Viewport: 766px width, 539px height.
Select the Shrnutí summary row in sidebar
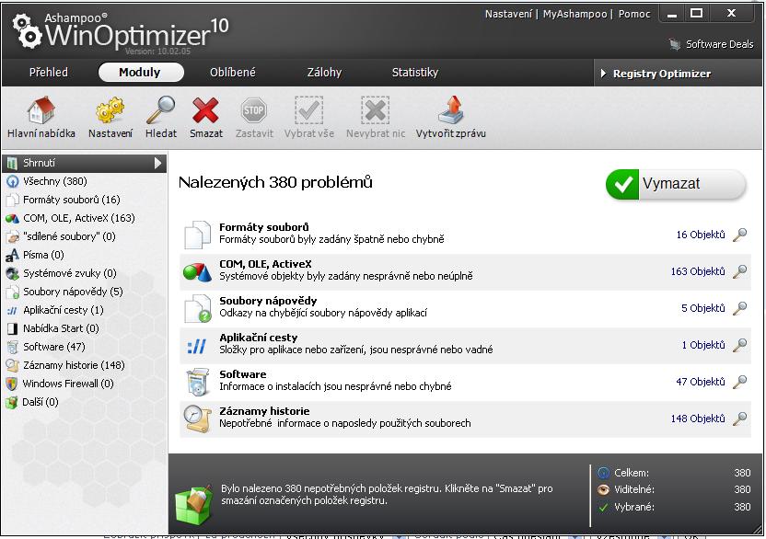coord(84,163)
